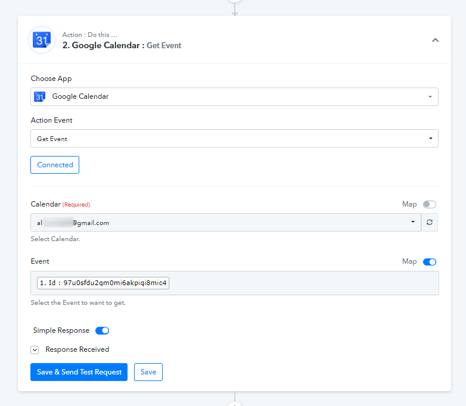Click Save & Send Test Request button

(x=79, y=372)
